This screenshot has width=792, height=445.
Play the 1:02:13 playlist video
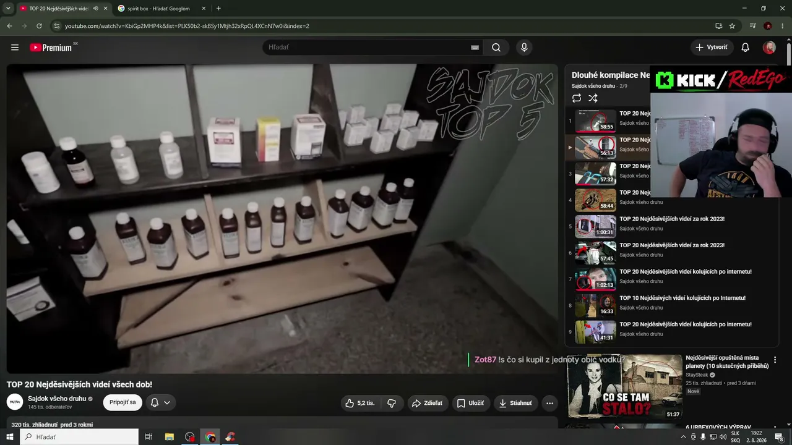(x=595, y=279)
